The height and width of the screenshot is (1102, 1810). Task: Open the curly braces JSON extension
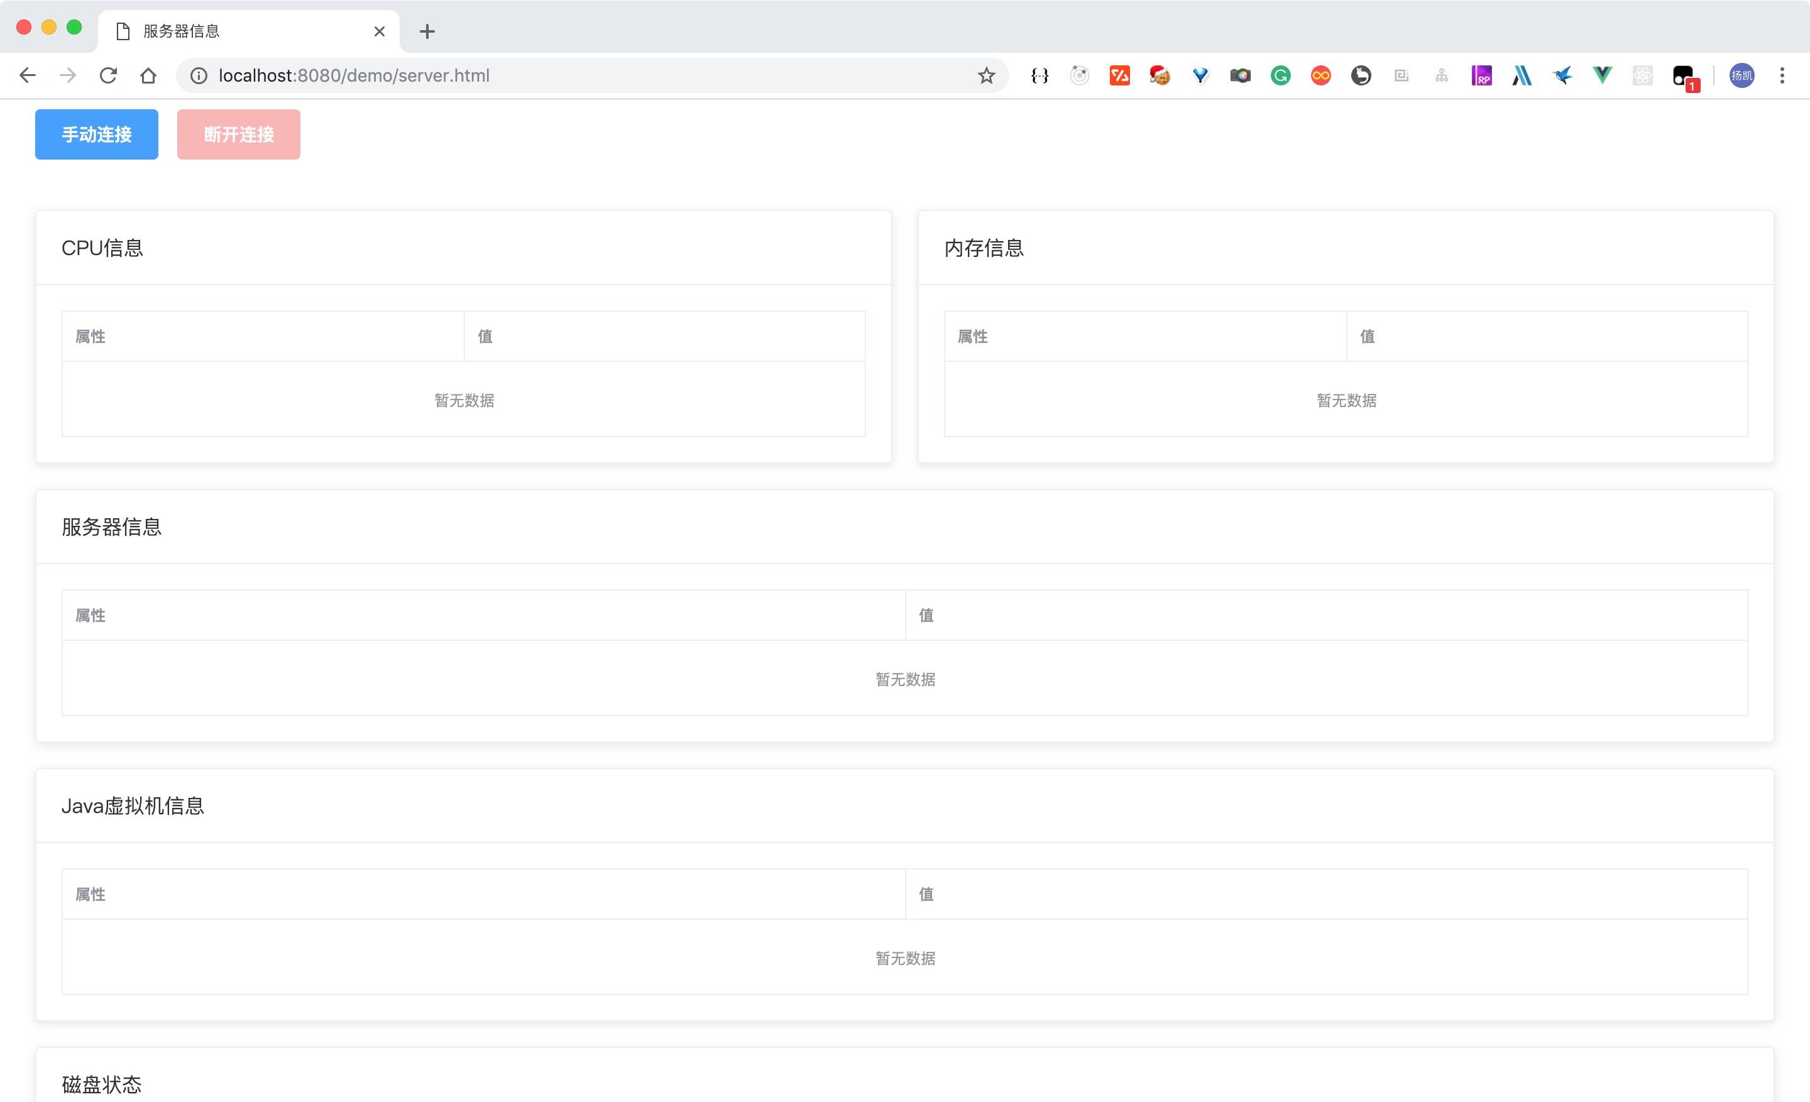[1039, 75]
